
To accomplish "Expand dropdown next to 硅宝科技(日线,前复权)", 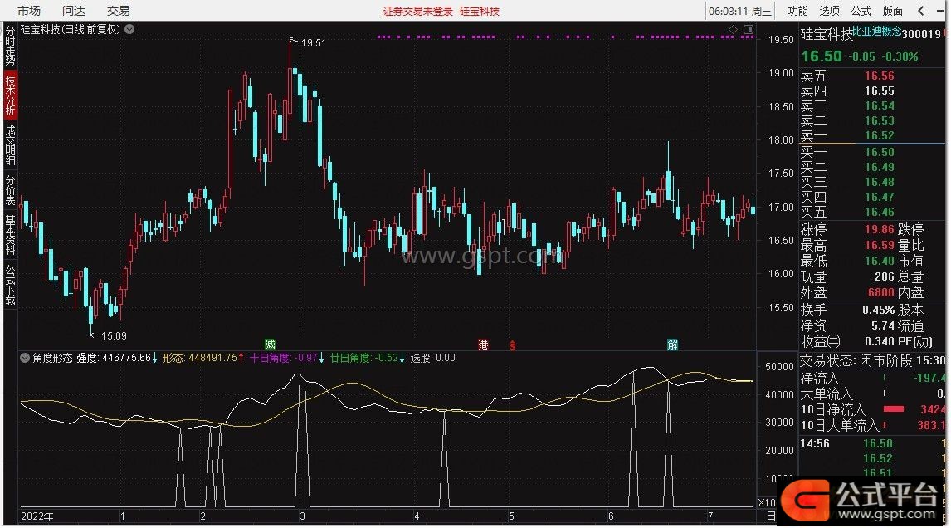I will click(x=129, y=29).
